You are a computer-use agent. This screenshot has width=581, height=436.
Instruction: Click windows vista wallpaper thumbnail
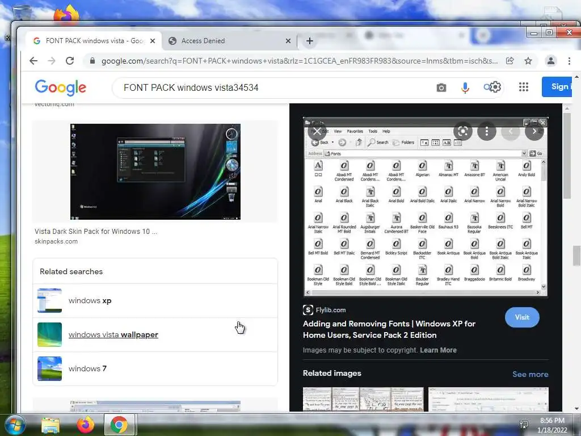[x=50, y=335]
